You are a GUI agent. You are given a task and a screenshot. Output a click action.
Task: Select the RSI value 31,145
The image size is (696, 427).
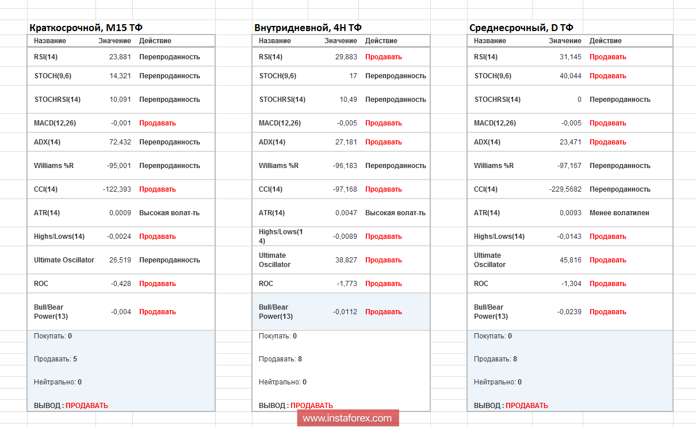(571, 57)
